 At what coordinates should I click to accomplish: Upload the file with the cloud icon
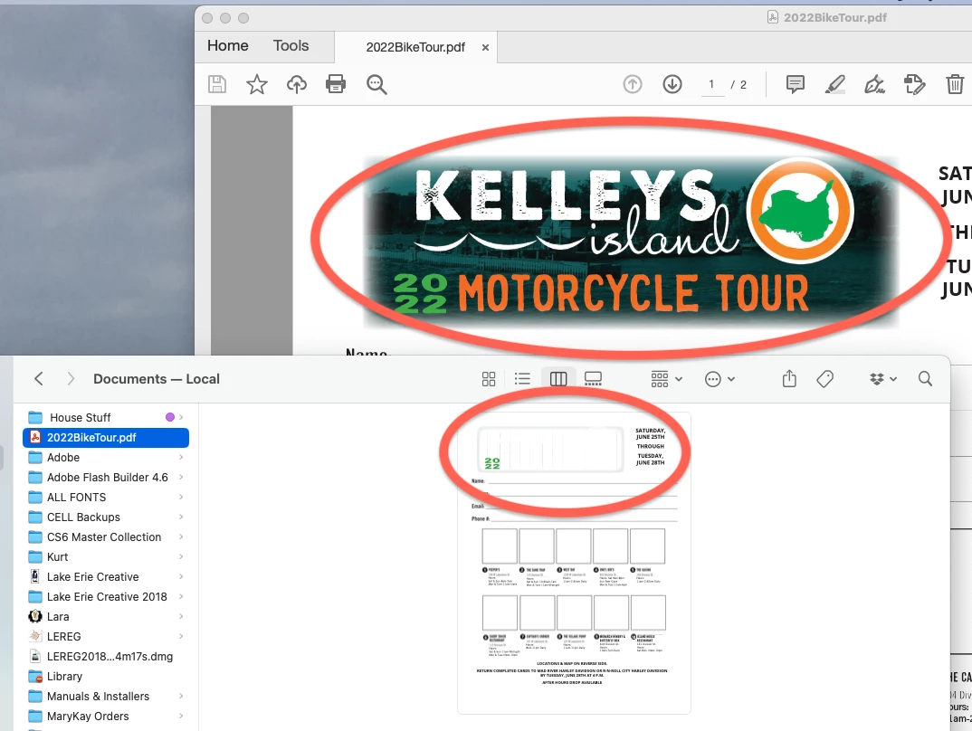tap(296, 84)
